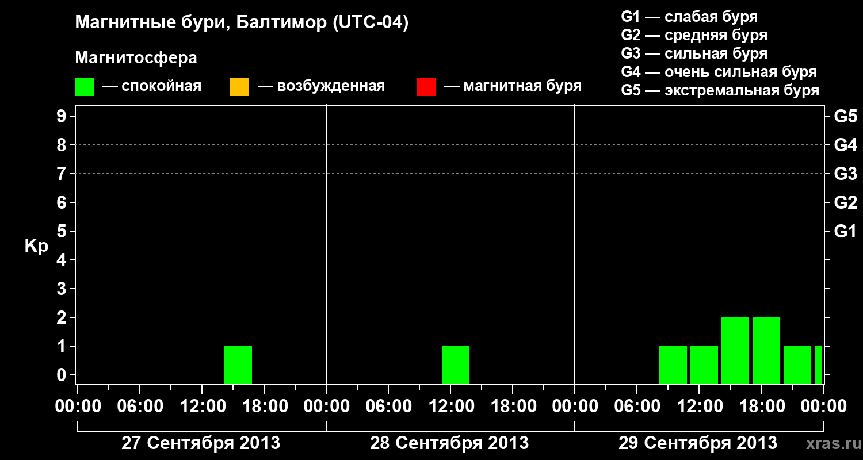Click the 12:00 time label of 28 Сентября

click(451, 407)
